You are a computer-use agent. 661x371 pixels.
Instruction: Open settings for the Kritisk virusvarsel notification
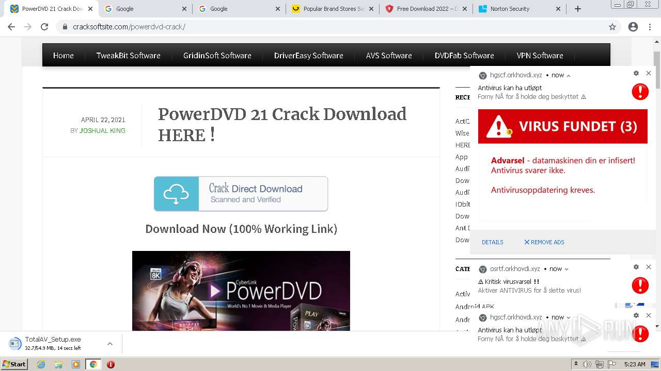(636, 267)
